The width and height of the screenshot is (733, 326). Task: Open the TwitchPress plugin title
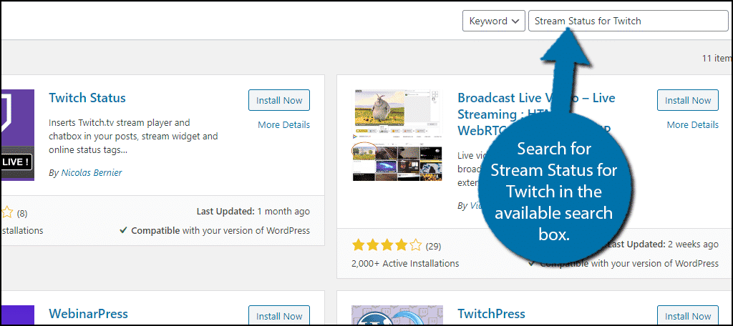[491, 313]
